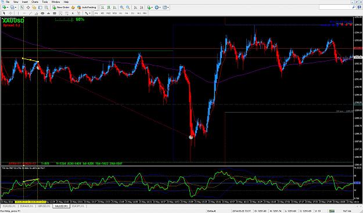This screenshot has width=363, height=213.
Task: Switch to the M5 timeframe
Action: coord(102,13)
